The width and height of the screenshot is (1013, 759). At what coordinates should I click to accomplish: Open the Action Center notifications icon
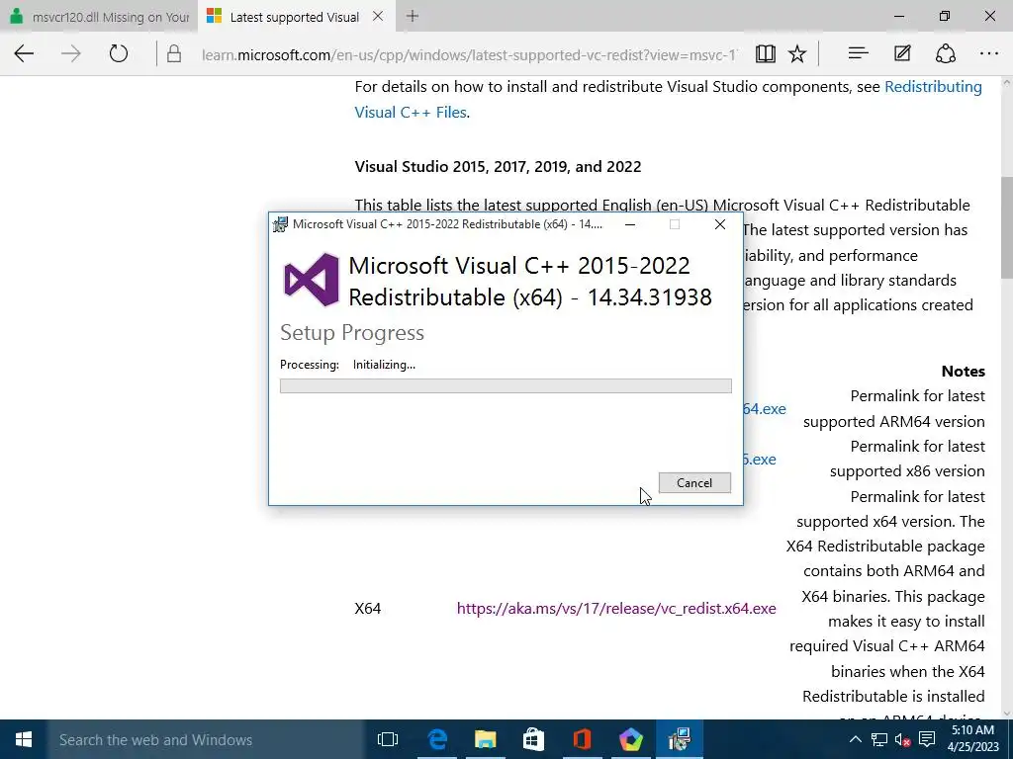(927, 739)
